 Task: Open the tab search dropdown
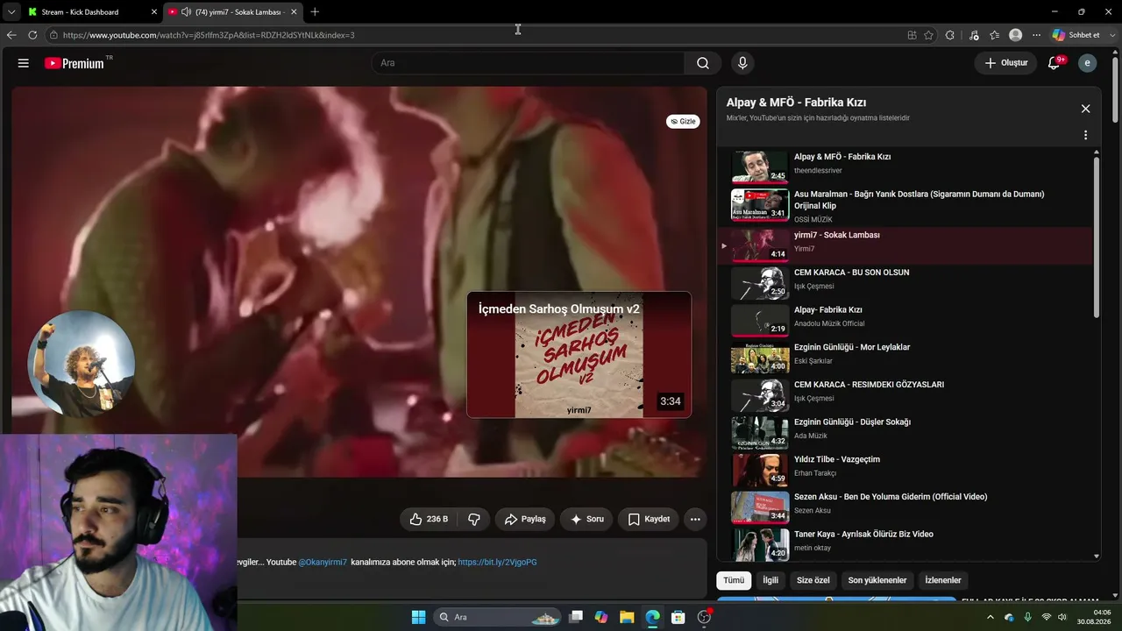[11, 12]
